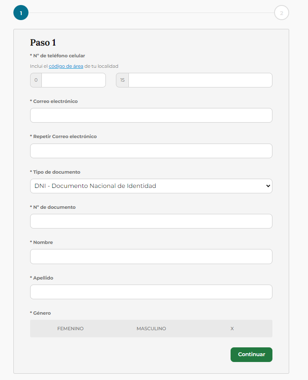Image resolution: width=308 pixels, height=380 pixels.
Task: Click the dropdown arrow of document type
Action: pos(268,186)
